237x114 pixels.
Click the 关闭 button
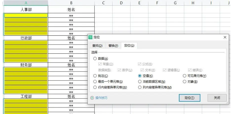217,98
